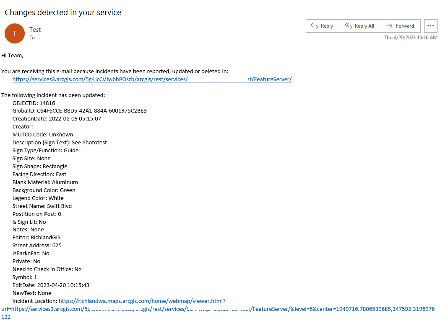Click the subject "Changes detected in your service"
Screen dimensions: 443x323
[63, 13]
